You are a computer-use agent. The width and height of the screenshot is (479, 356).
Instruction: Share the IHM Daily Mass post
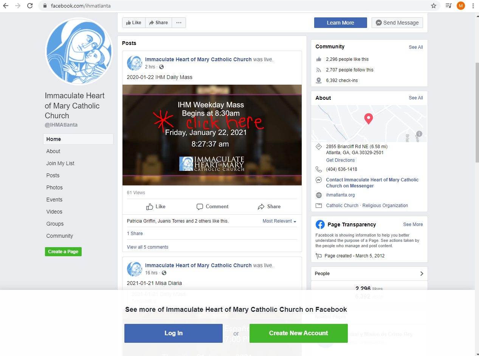(x=269, y=207)
